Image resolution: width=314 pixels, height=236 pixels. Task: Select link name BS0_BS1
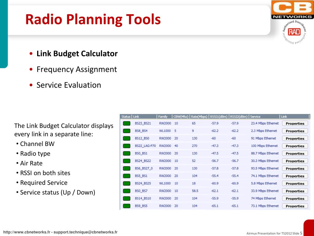coord(141,153)
